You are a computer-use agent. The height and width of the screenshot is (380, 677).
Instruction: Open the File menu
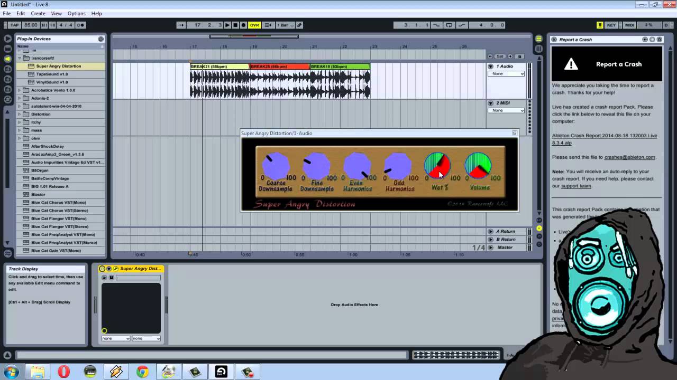(6, 13)
